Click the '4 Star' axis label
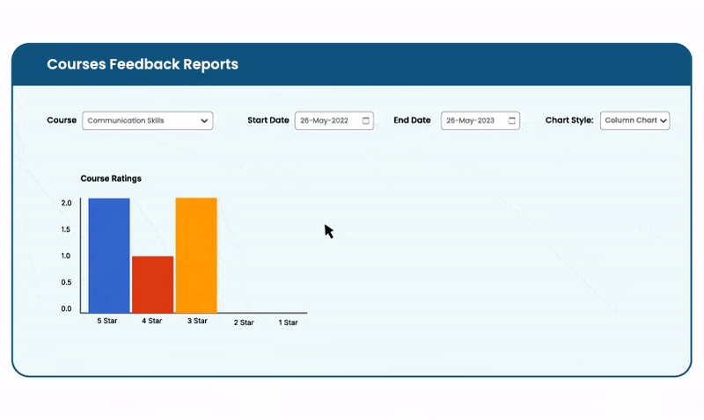Viewport: 704px width, 420px height. [151, 321]
